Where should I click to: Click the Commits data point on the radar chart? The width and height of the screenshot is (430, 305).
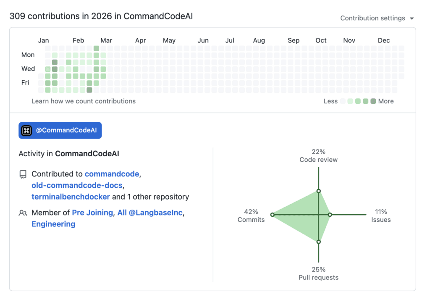272,215
